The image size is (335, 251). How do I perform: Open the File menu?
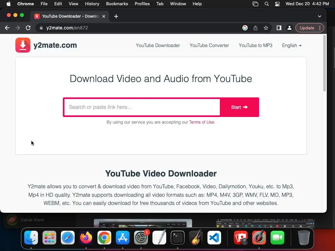point(44,4)
